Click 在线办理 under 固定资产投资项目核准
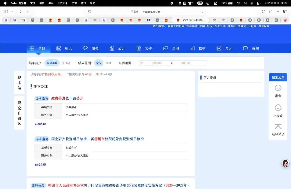 pos(40,165)
